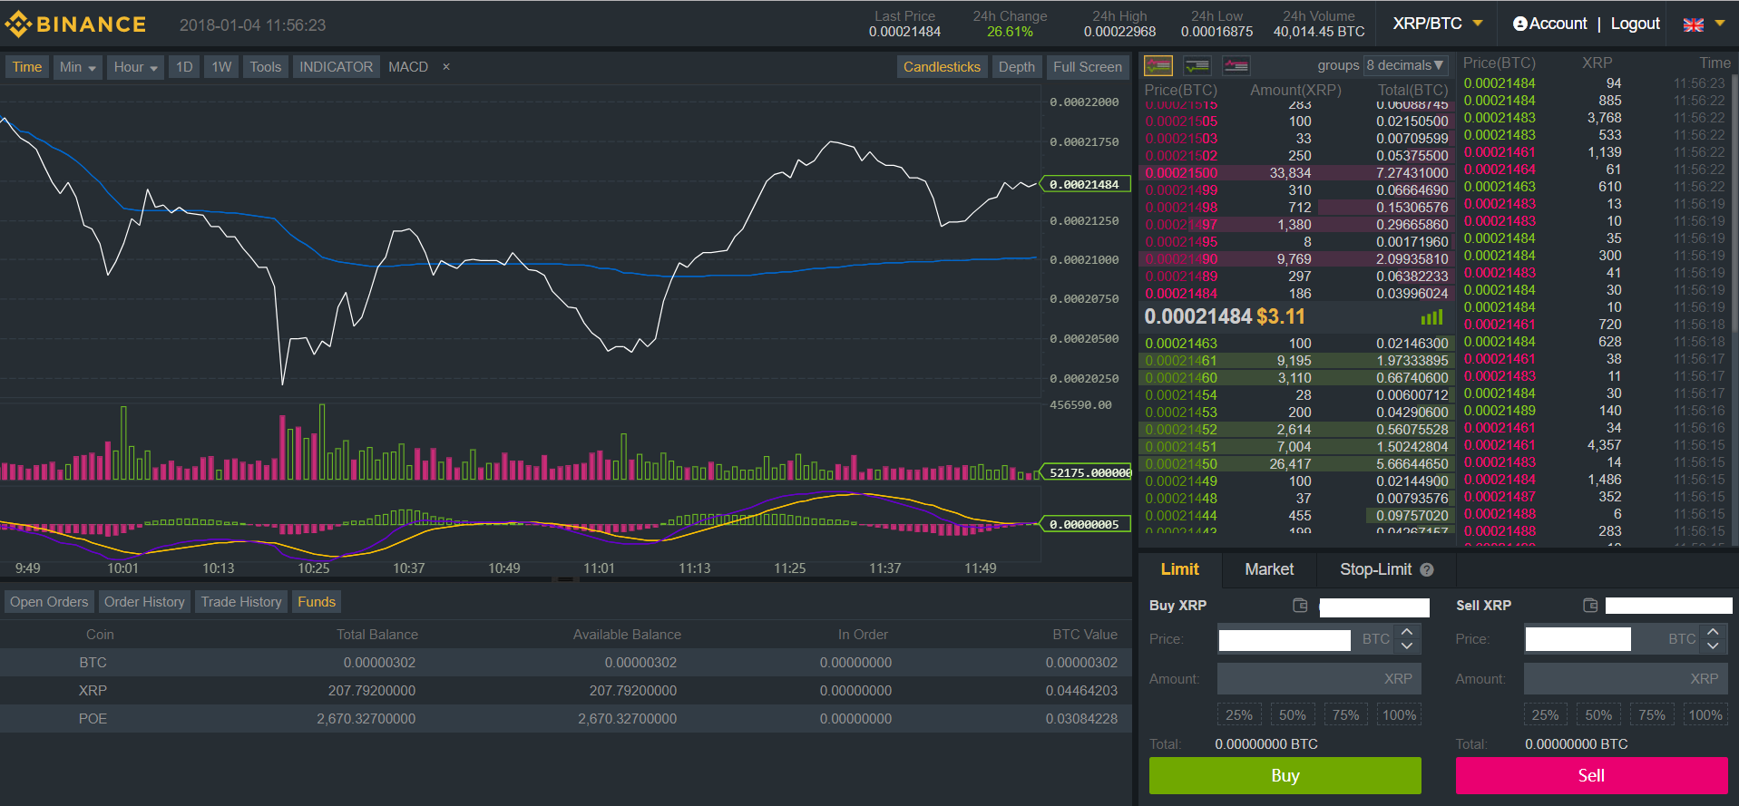The width and height of the screenshot is (1739, 806).
Task: Switch to Candlesticks chart view
Action: [942, 67]
